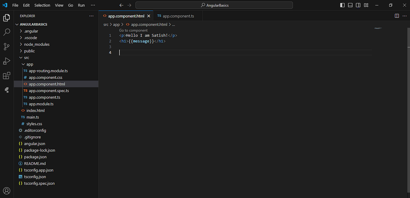
Task: Toggle the primary sidebar visibility
Action: (x=342, y=5)
